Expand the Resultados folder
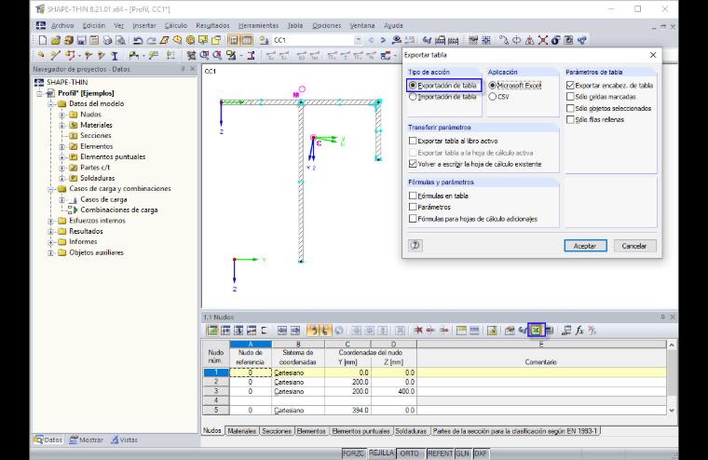 (x=50, y=231)
